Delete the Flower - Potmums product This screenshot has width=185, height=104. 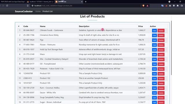point(161,45)
